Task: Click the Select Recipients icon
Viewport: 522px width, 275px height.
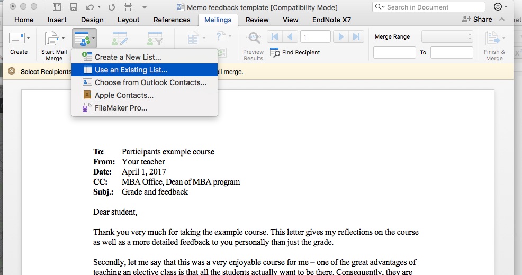Action: click(82, 39)
